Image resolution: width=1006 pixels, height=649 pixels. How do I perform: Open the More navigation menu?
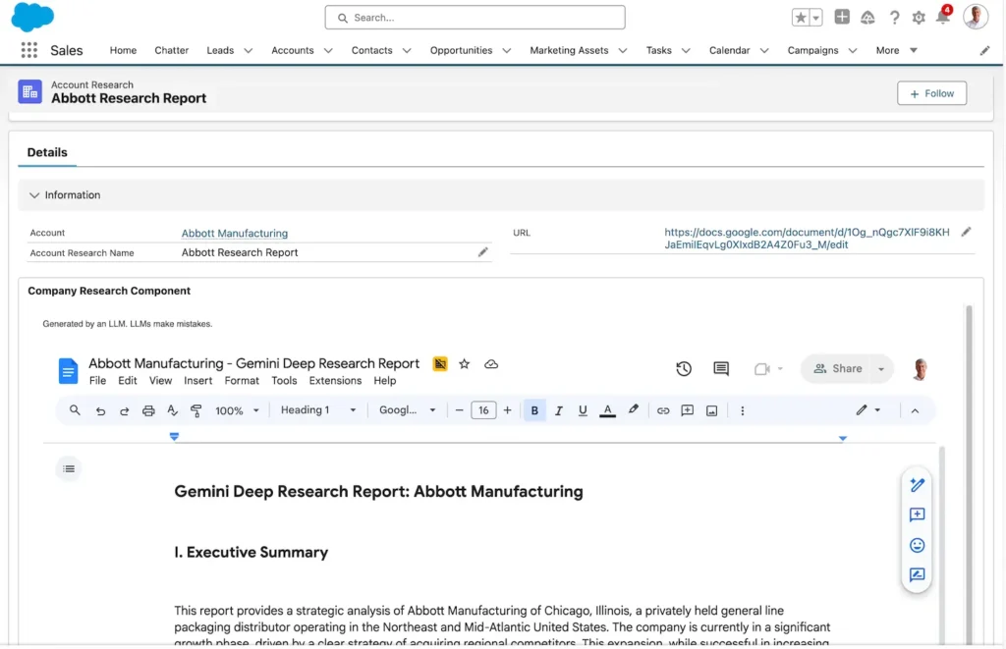896,50
